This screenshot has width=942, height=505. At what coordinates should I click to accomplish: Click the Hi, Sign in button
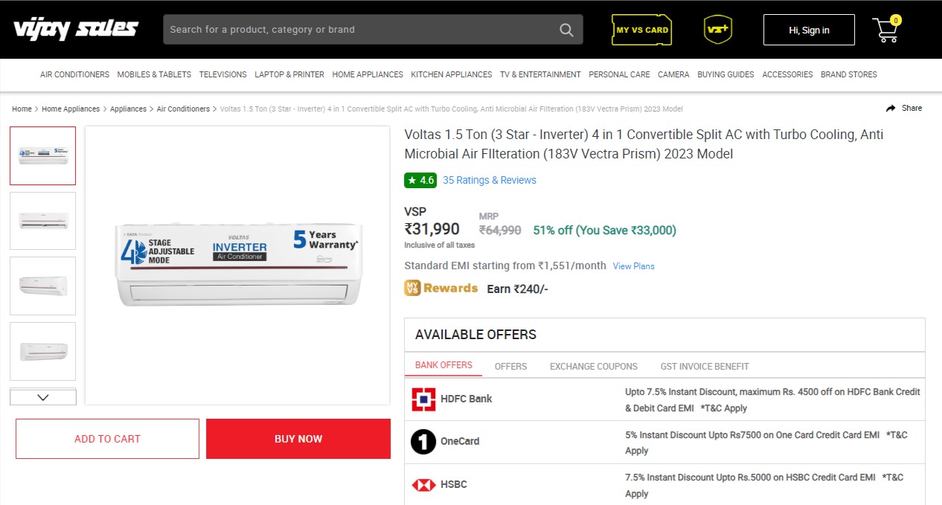click(x=809, y=30)
